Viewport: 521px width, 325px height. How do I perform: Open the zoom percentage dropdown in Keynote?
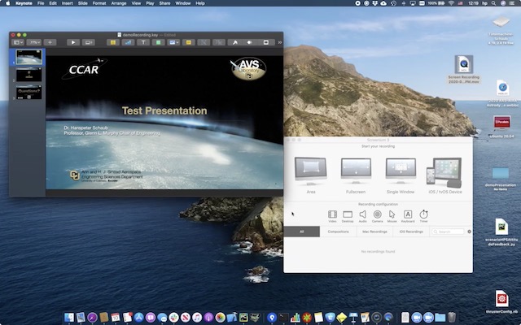click(34, 42)
